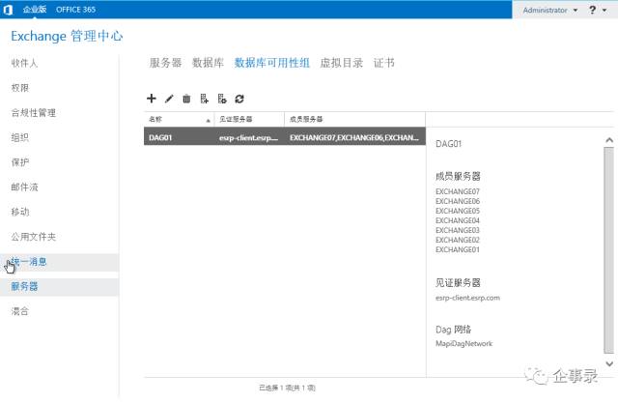Screen dimensions: 618x403
Task: Click esrp-client.esrp.com in details pane
Action: pos(467,298)
